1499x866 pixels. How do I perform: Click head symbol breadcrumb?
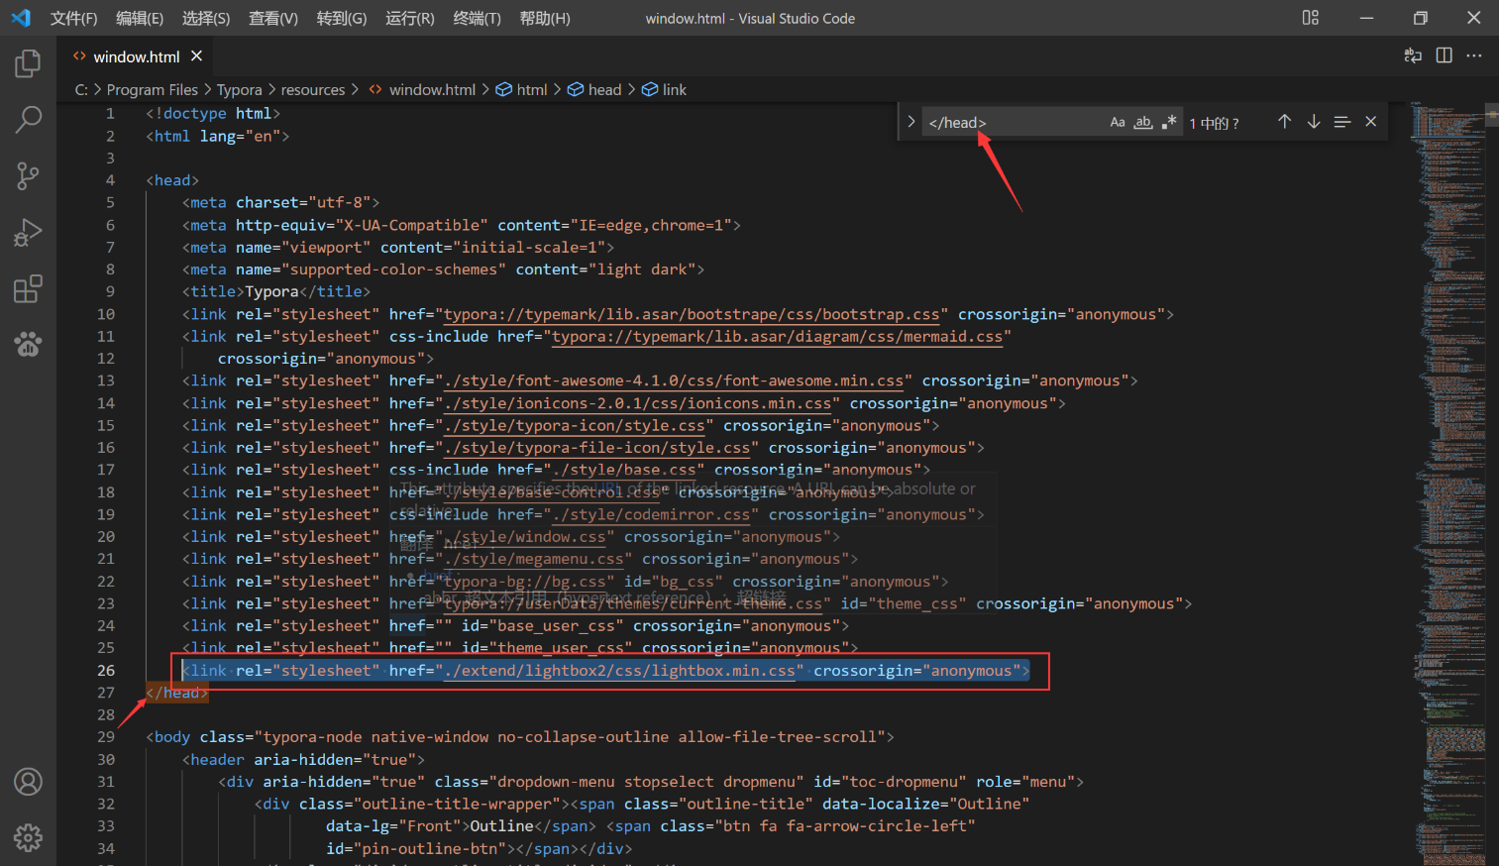coord(594,89)
